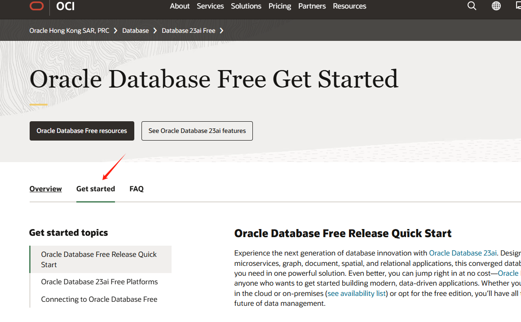Click Oracle Database Free resources button

(x=82, y=131)
